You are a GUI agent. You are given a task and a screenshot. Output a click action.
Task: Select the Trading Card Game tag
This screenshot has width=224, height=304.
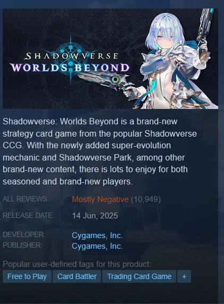[x=139, y=276]
